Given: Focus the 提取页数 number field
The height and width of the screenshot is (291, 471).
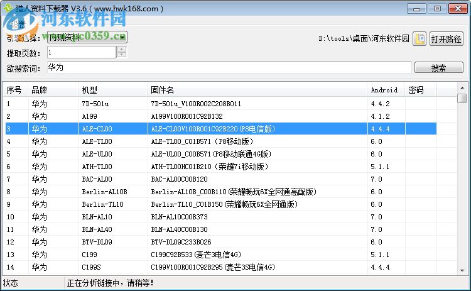Looking at the screenshot, I should pos(82,52).
